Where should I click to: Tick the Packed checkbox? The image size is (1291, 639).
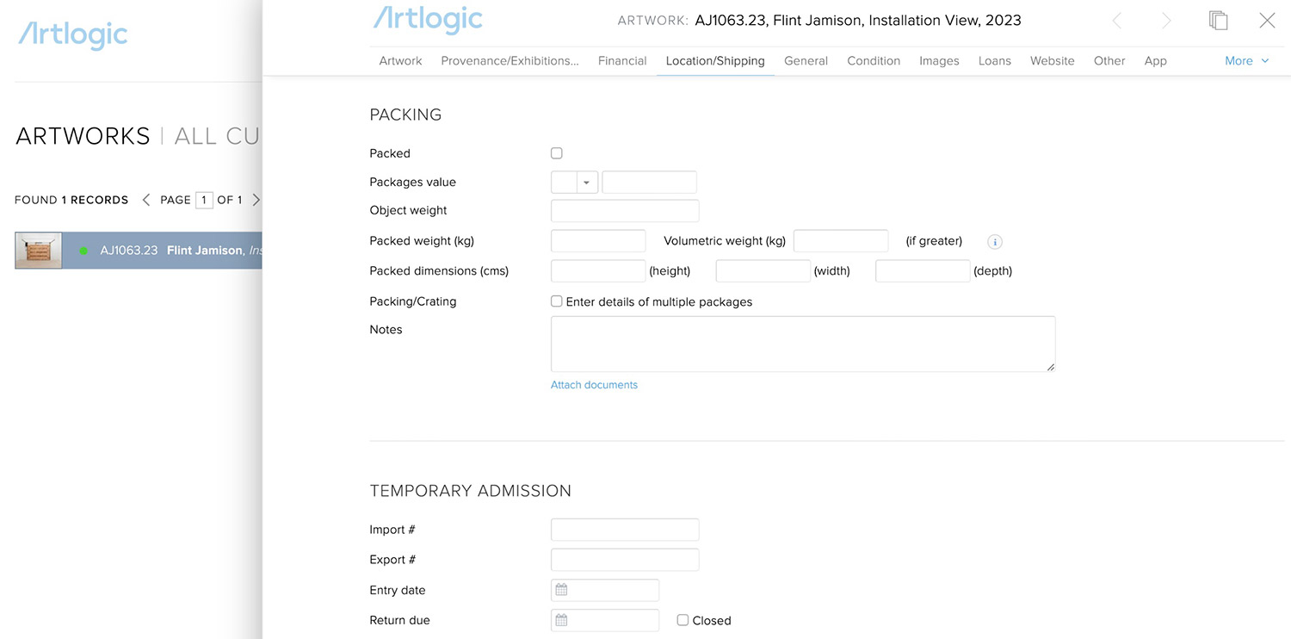557,153
